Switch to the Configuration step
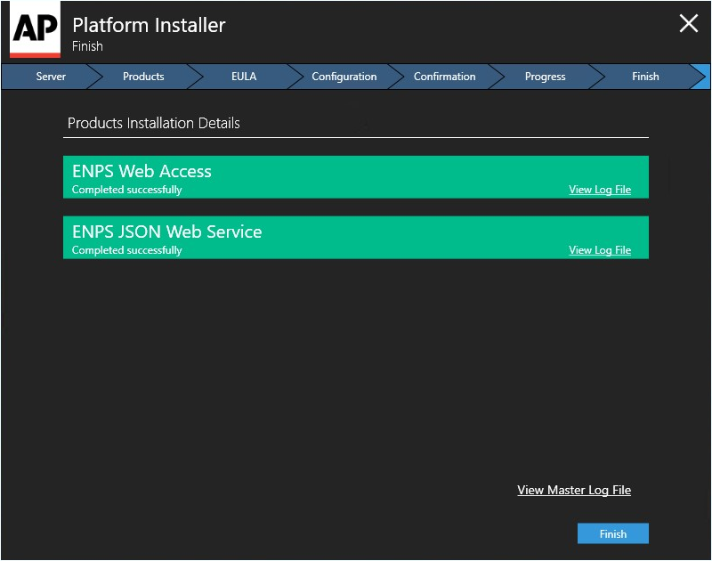 pos(344,77)
